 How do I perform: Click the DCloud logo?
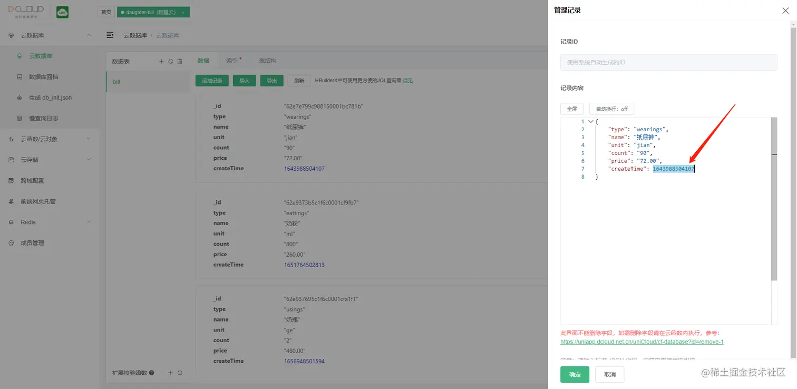(26, 13)
